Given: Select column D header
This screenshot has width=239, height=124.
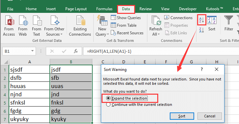Looking at the screenshot, I should pos(124,62).
